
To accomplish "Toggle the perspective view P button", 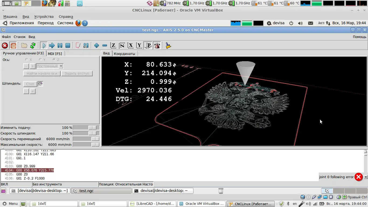I will (x=148, y=46).
